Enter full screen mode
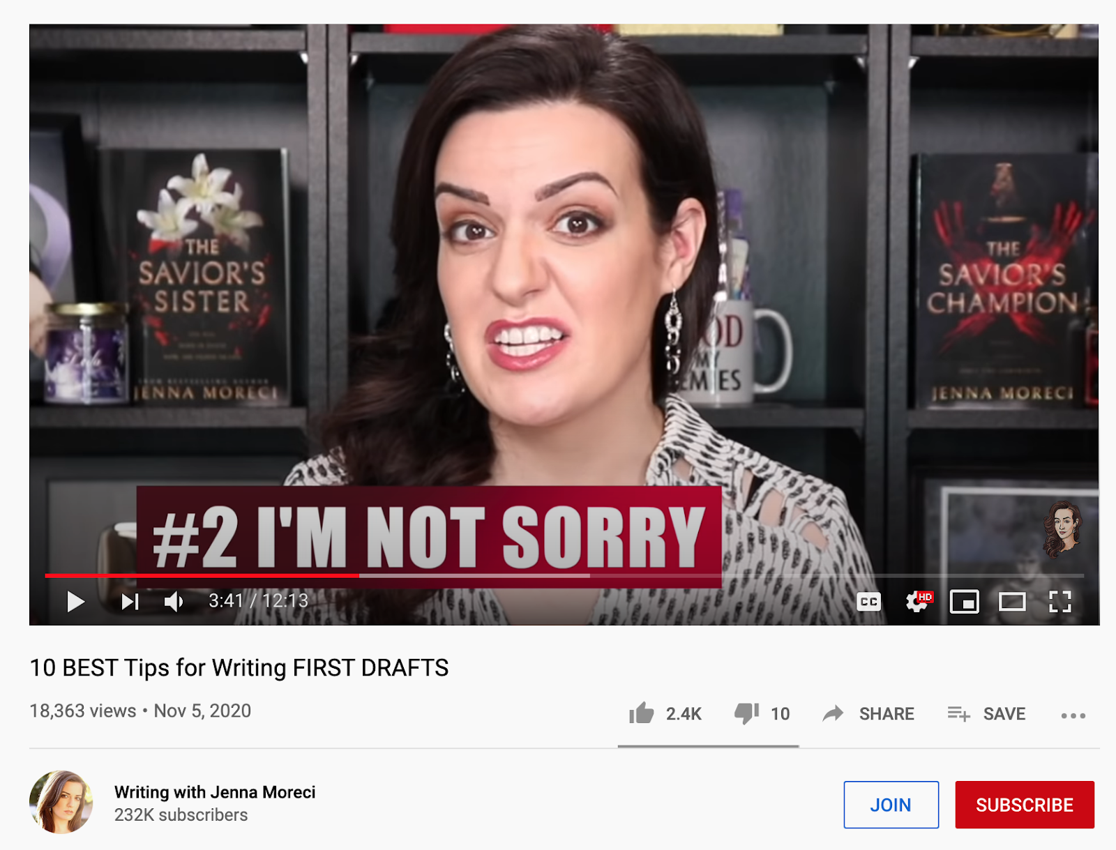The image size is (1116, 850). pos(1060,601)
